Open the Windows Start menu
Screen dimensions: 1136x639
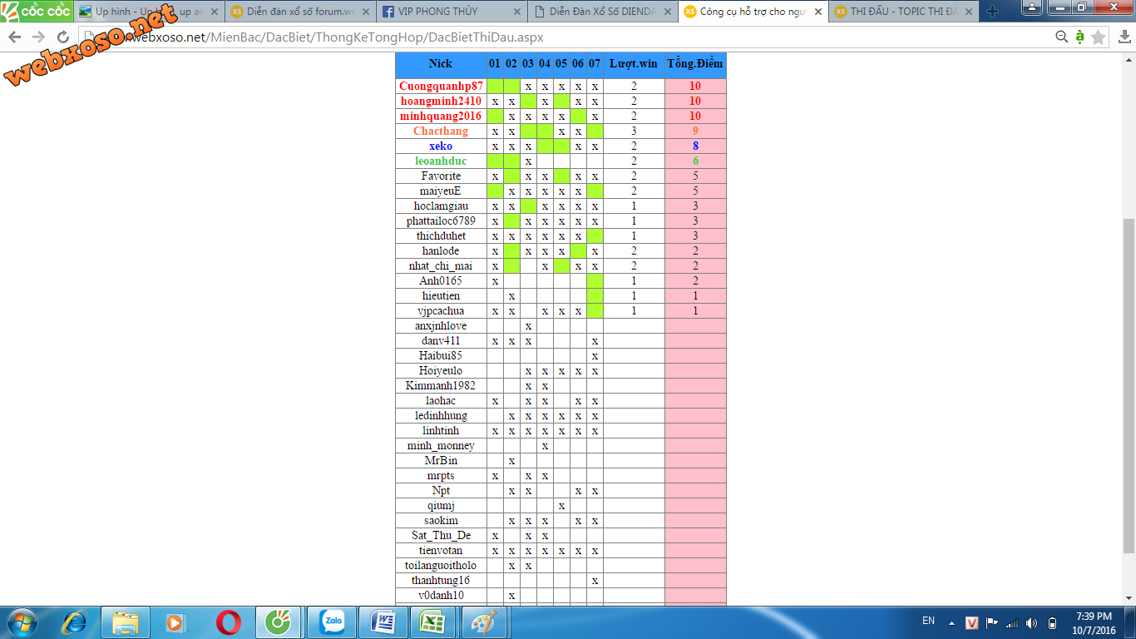pyautogui.click(x=21, y=622)
